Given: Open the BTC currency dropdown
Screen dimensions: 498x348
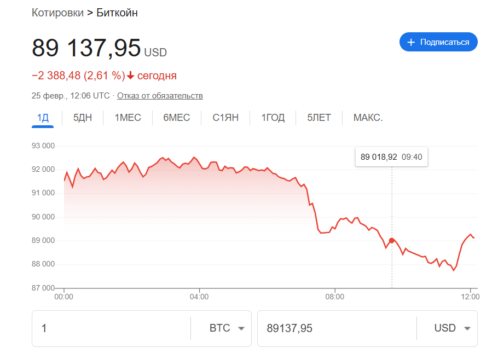Looking at the screenshot, I should tap(227, 328).
